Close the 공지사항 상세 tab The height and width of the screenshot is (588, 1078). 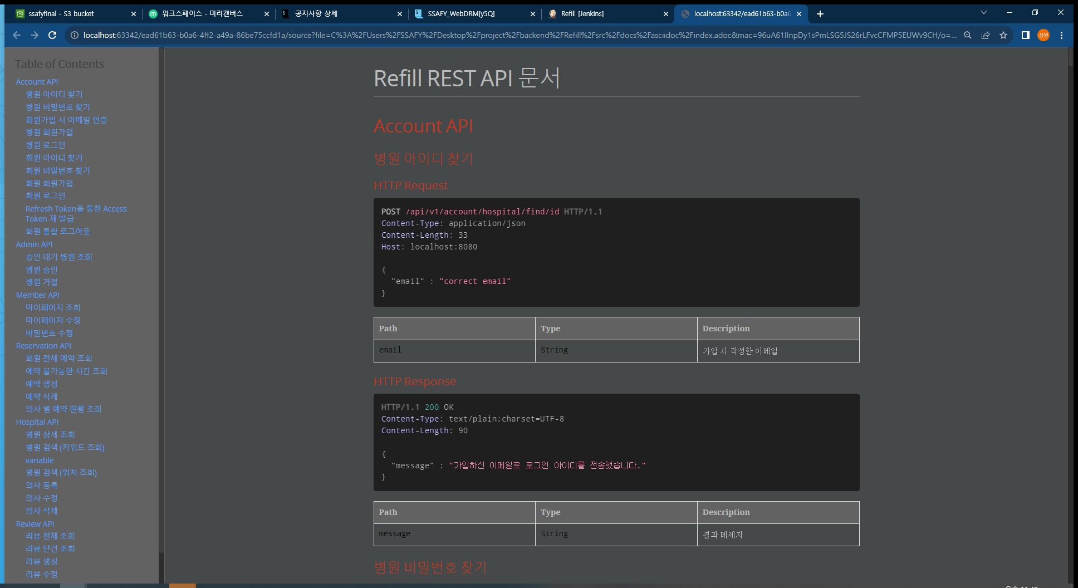pyautogui.click(x=399, y=14)
